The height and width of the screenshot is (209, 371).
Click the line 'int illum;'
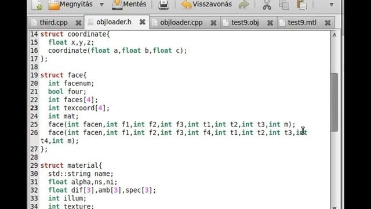[67, 199]
